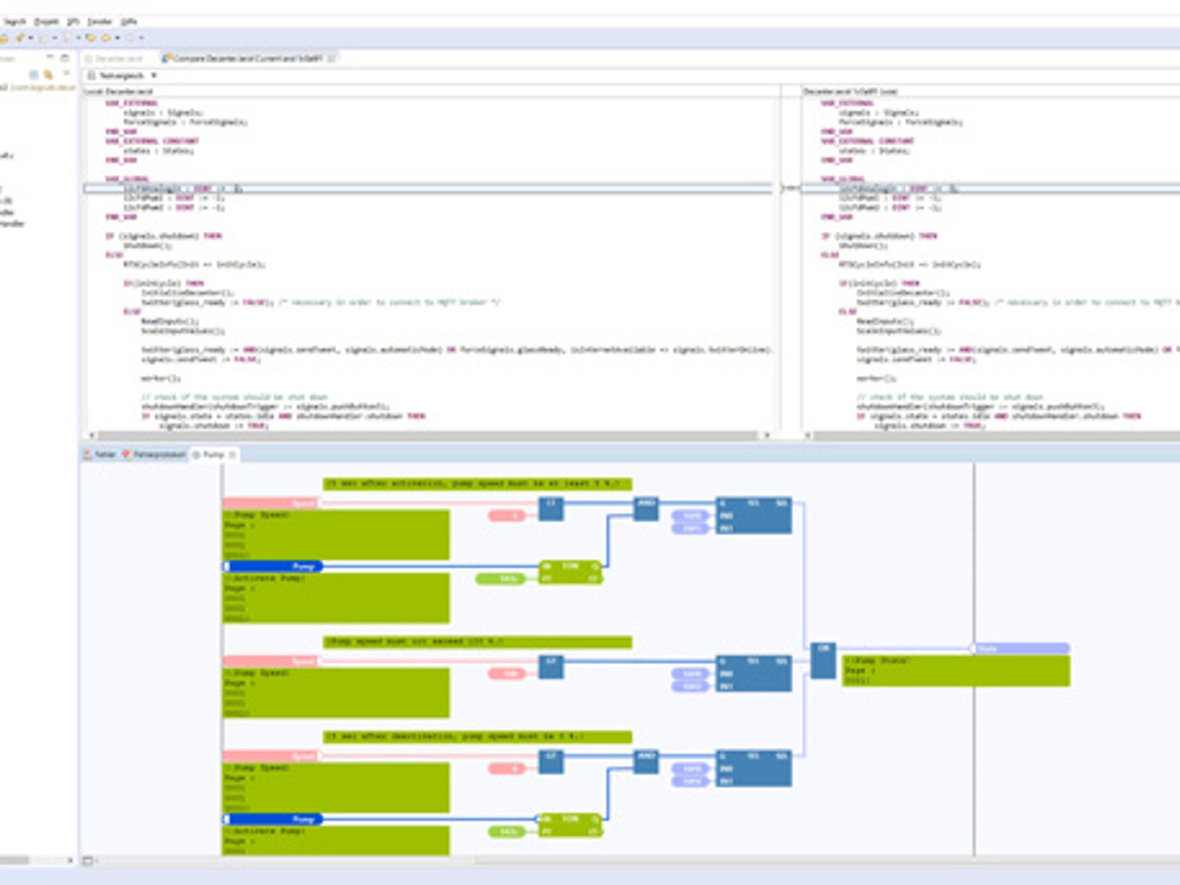
Task: Select pink constant feeding first LT block
Action: [x=507, y=516]
